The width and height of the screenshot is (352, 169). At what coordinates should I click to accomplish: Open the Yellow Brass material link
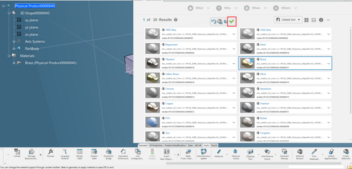tap(172, 74)
